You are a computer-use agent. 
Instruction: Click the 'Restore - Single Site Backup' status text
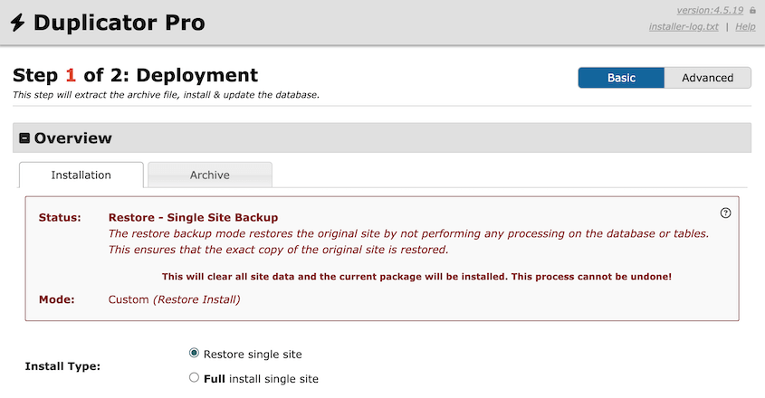(x=193, y=217)
